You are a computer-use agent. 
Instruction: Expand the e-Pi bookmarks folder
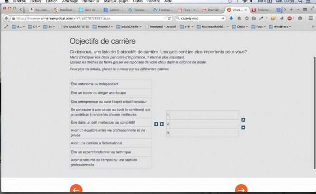click(x=186, y=27)
